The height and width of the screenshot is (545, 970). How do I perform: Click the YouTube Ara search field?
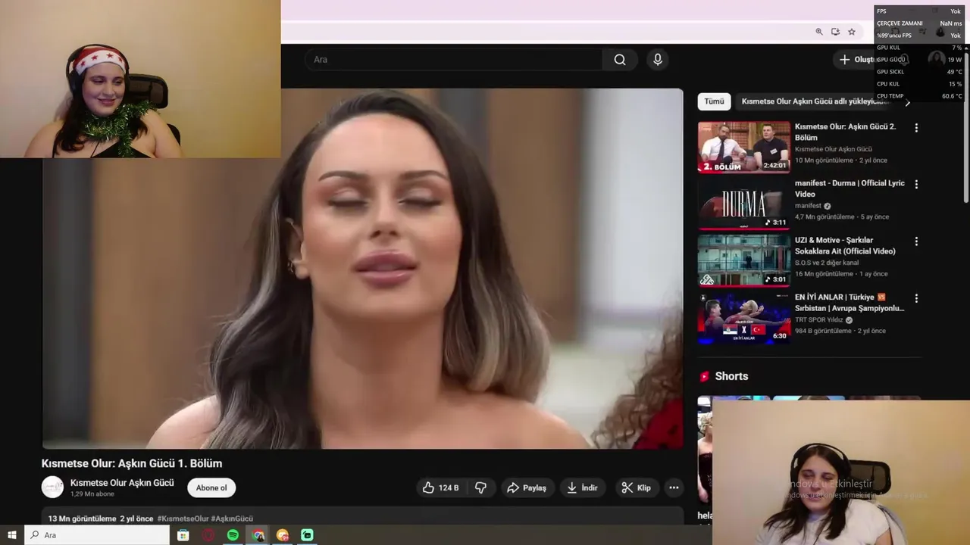(x=454, y=60)
